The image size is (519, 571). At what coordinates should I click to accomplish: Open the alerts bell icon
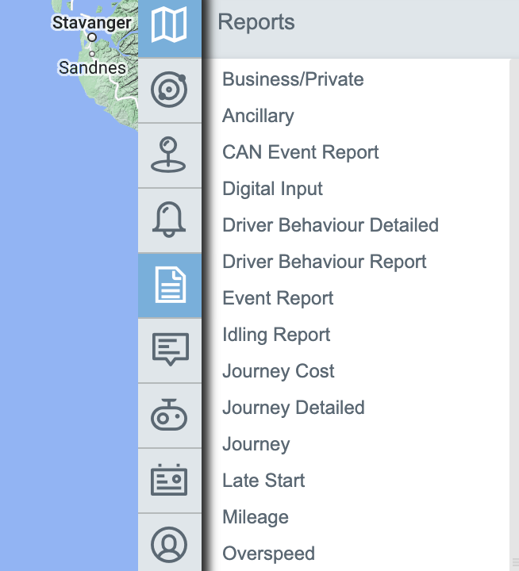pos(169,220)
